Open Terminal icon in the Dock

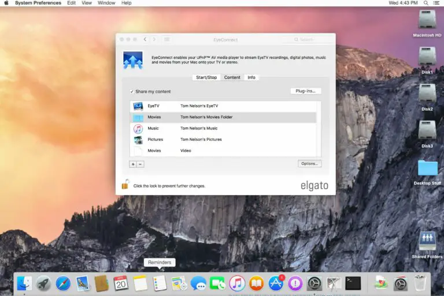click(353, 283)
